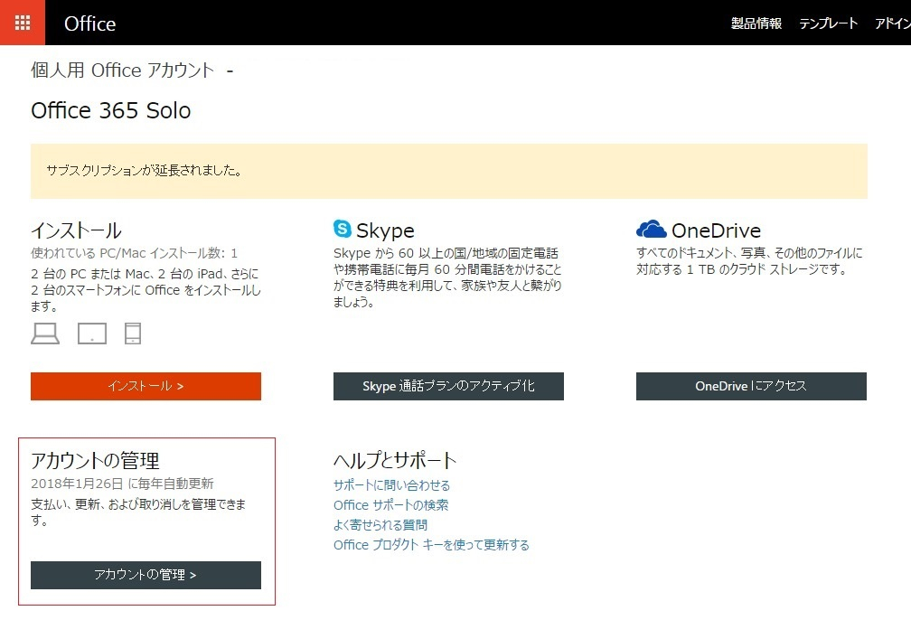Open Office プロダクト キーを使って更新する link
The height and width of the screenshot is (639, 911).
pos(431,545)
